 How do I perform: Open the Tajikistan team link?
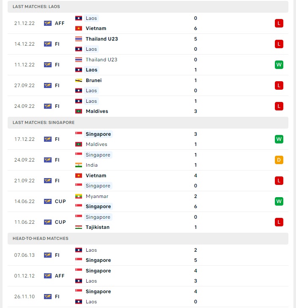tap(98, 227)
